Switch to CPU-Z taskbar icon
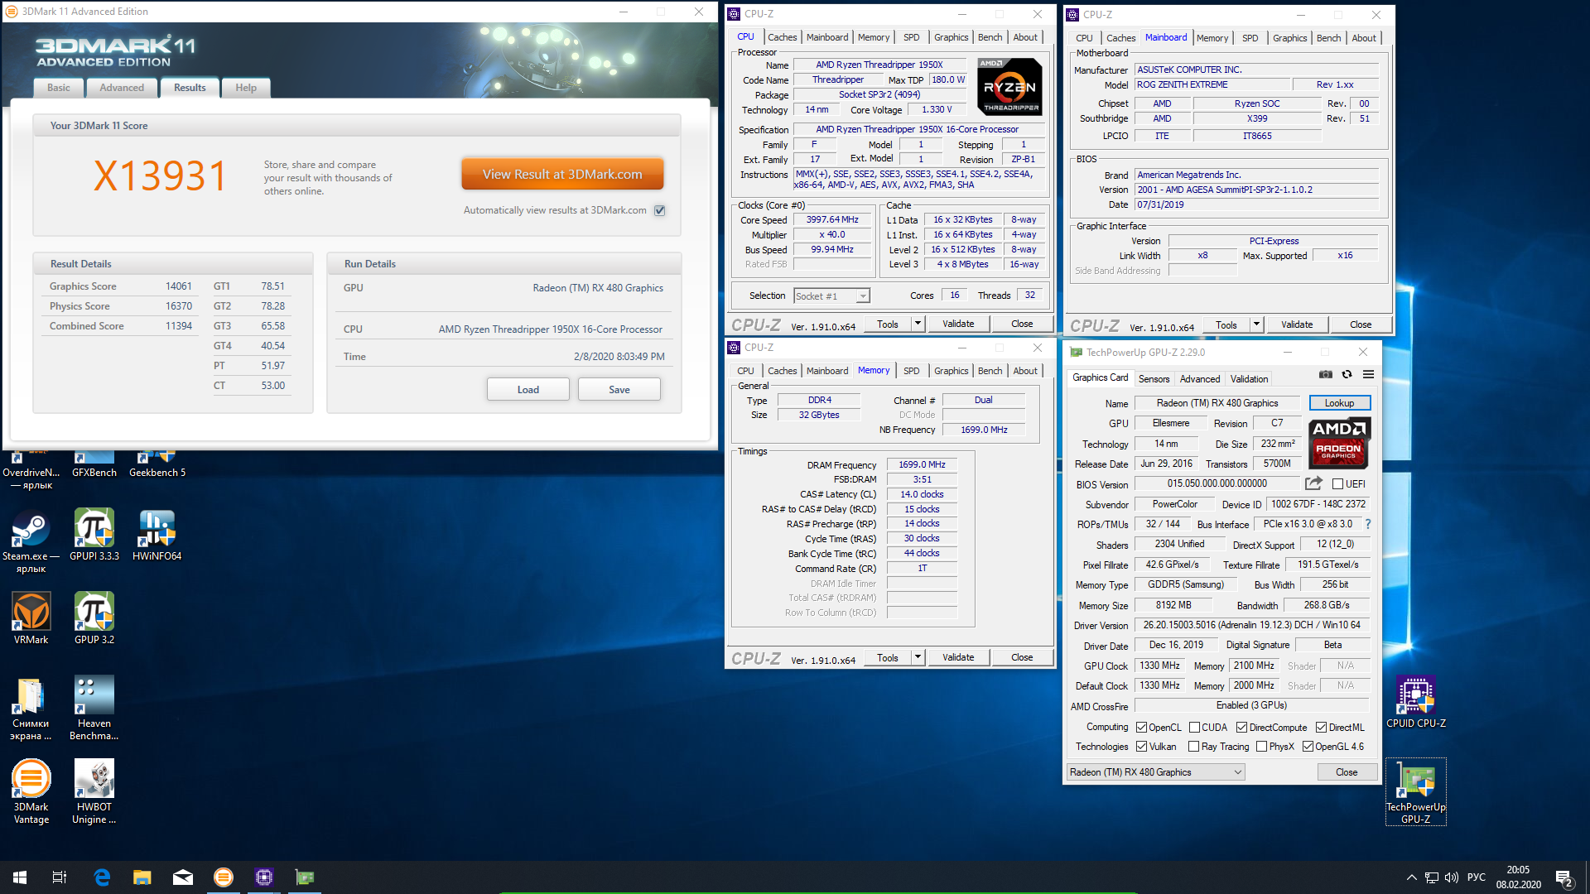 [264, 877]
